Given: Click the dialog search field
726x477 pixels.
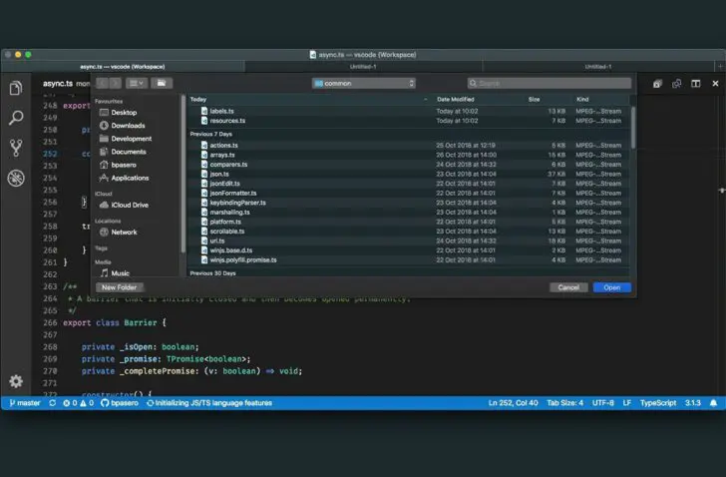Looking at the screenshot, I should pyautogui.click(x=549, y=84).
